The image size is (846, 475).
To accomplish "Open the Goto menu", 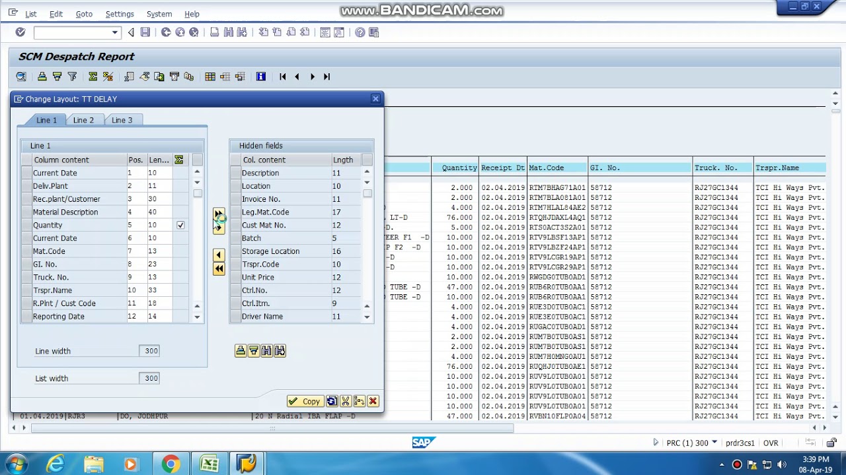I will click(84, 14).
